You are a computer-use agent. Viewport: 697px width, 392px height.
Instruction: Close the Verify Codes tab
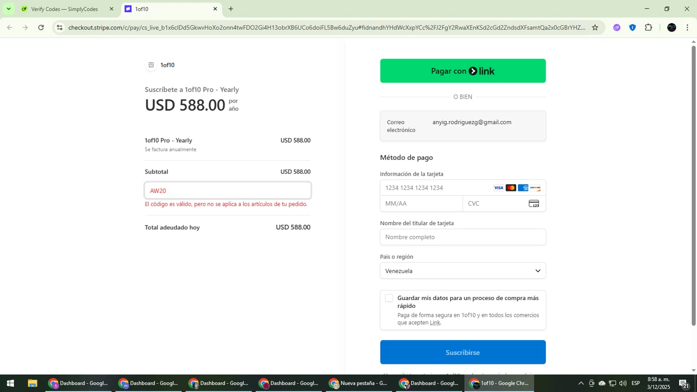[112, 9]
